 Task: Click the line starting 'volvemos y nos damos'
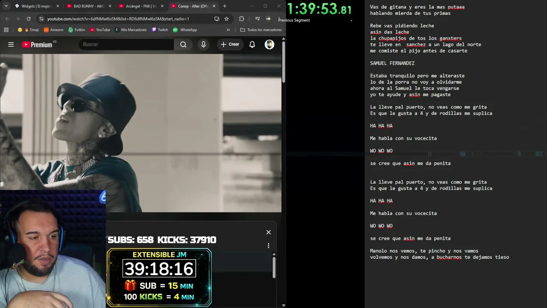pos(439,258)
